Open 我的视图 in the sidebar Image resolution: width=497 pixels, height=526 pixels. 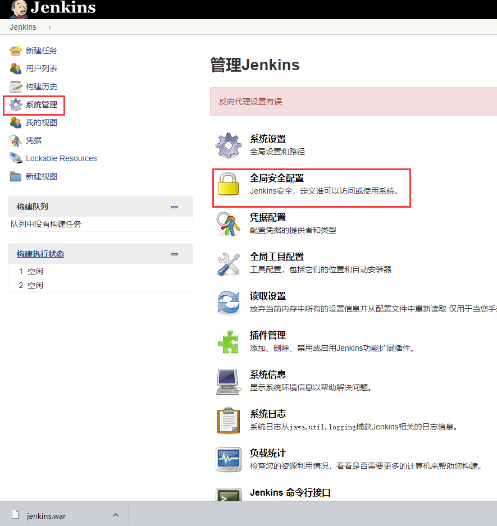42,122
